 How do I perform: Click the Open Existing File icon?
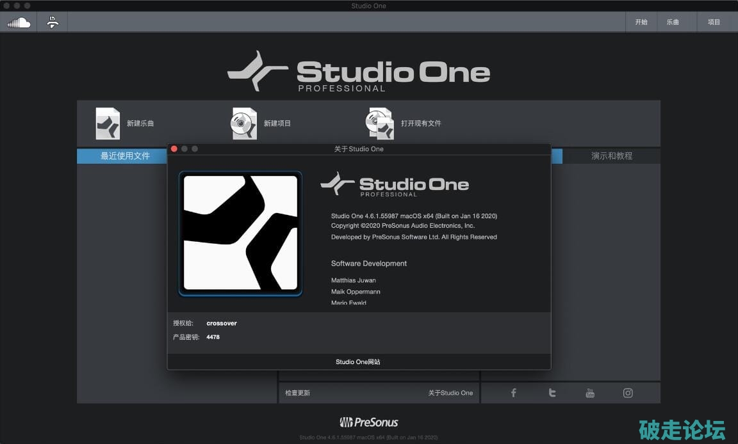pos(380,123)
